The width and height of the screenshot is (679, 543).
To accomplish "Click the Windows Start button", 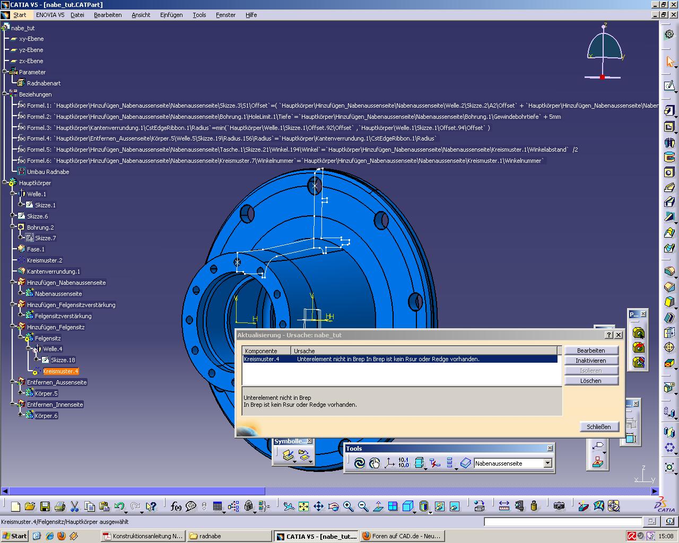I will (15, 536).
